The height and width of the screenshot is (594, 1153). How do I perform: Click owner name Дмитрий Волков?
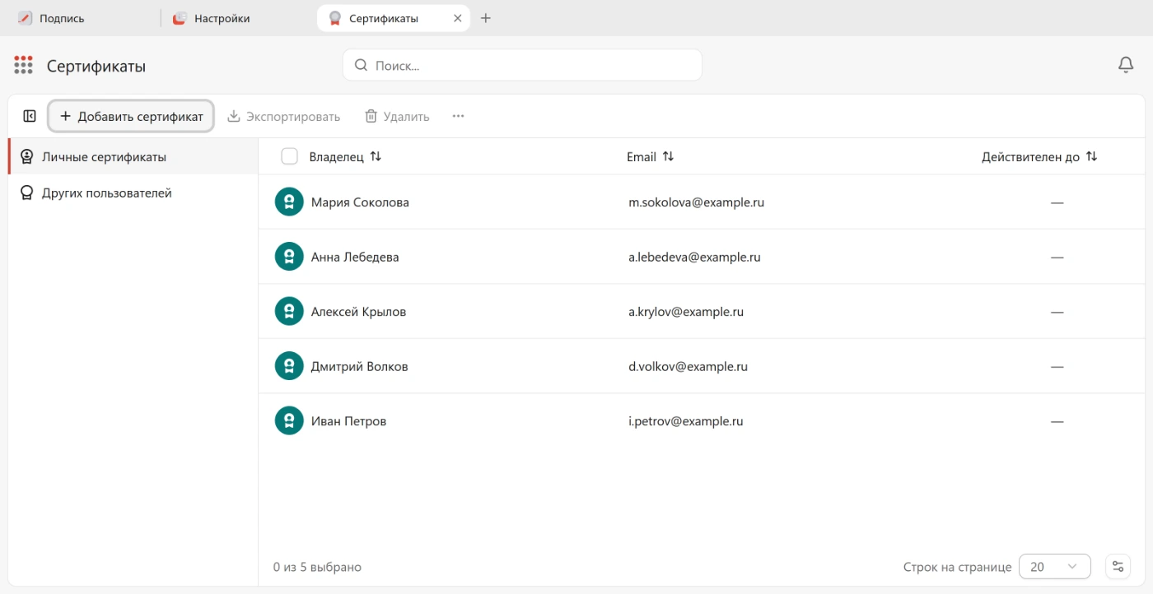click(x=359, y=366)
